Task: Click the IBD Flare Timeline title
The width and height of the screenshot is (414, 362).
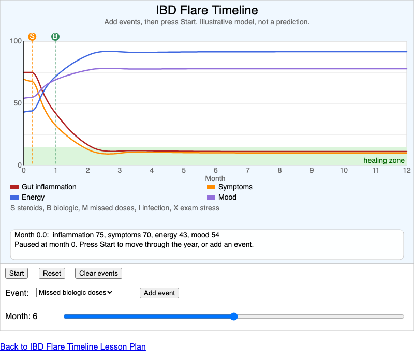Action: [x=206, y=10]
